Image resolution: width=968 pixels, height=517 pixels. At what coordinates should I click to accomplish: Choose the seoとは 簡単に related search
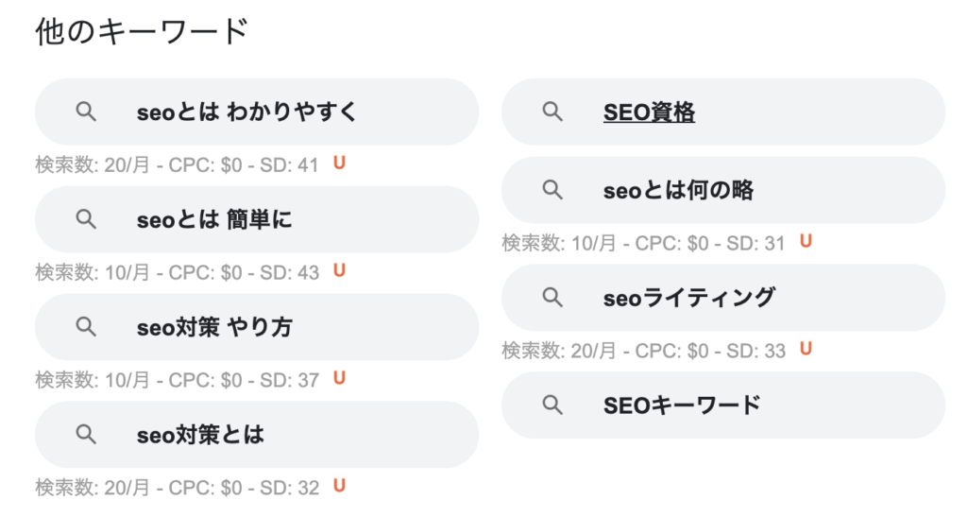pyautogui.click(x=214, y=220)
